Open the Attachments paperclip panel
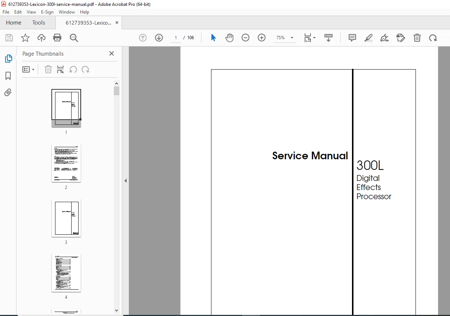This screenshot has width=450, height=316. [x=8, y=92]
